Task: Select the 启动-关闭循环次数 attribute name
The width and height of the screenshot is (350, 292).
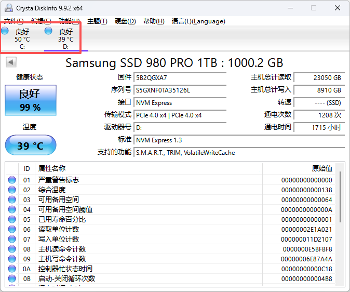Action: pos(66,278)
